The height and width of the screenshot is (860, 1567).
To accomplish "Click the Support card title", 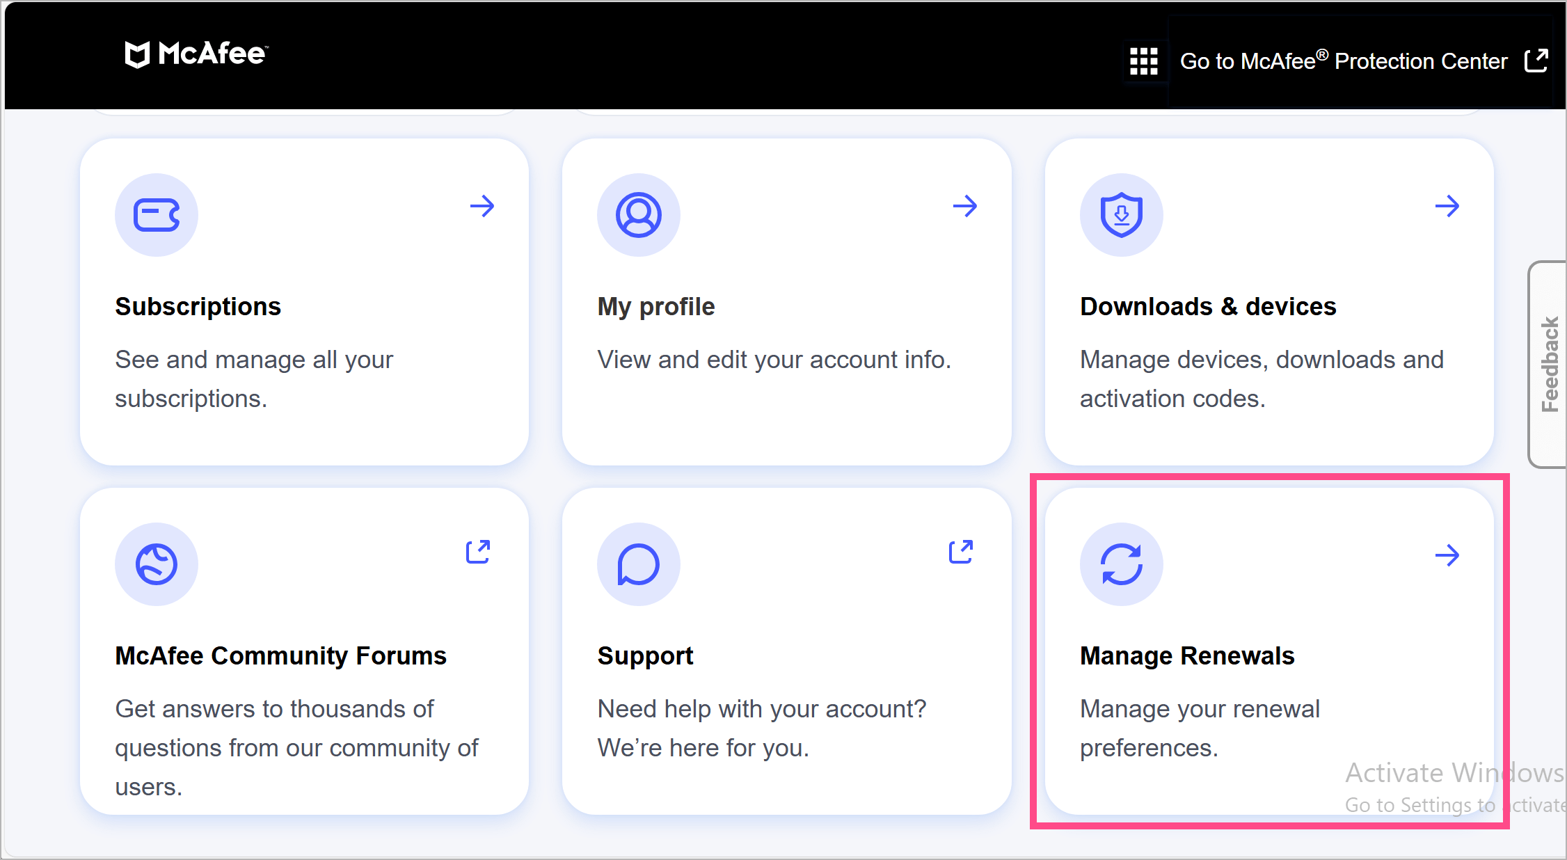I will coord(645,656).
